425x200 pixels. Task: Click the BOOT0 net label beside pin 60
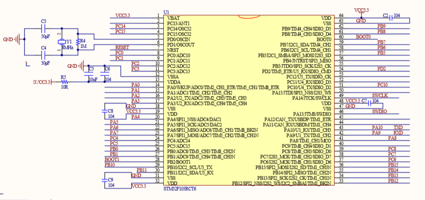tap(363, 37)
